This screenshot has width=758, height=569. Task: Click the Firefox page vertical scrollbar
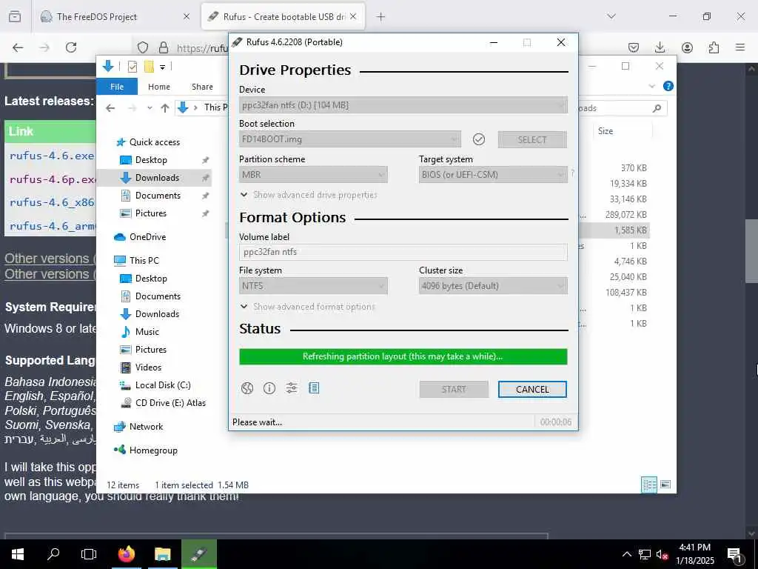click(751, 252)
